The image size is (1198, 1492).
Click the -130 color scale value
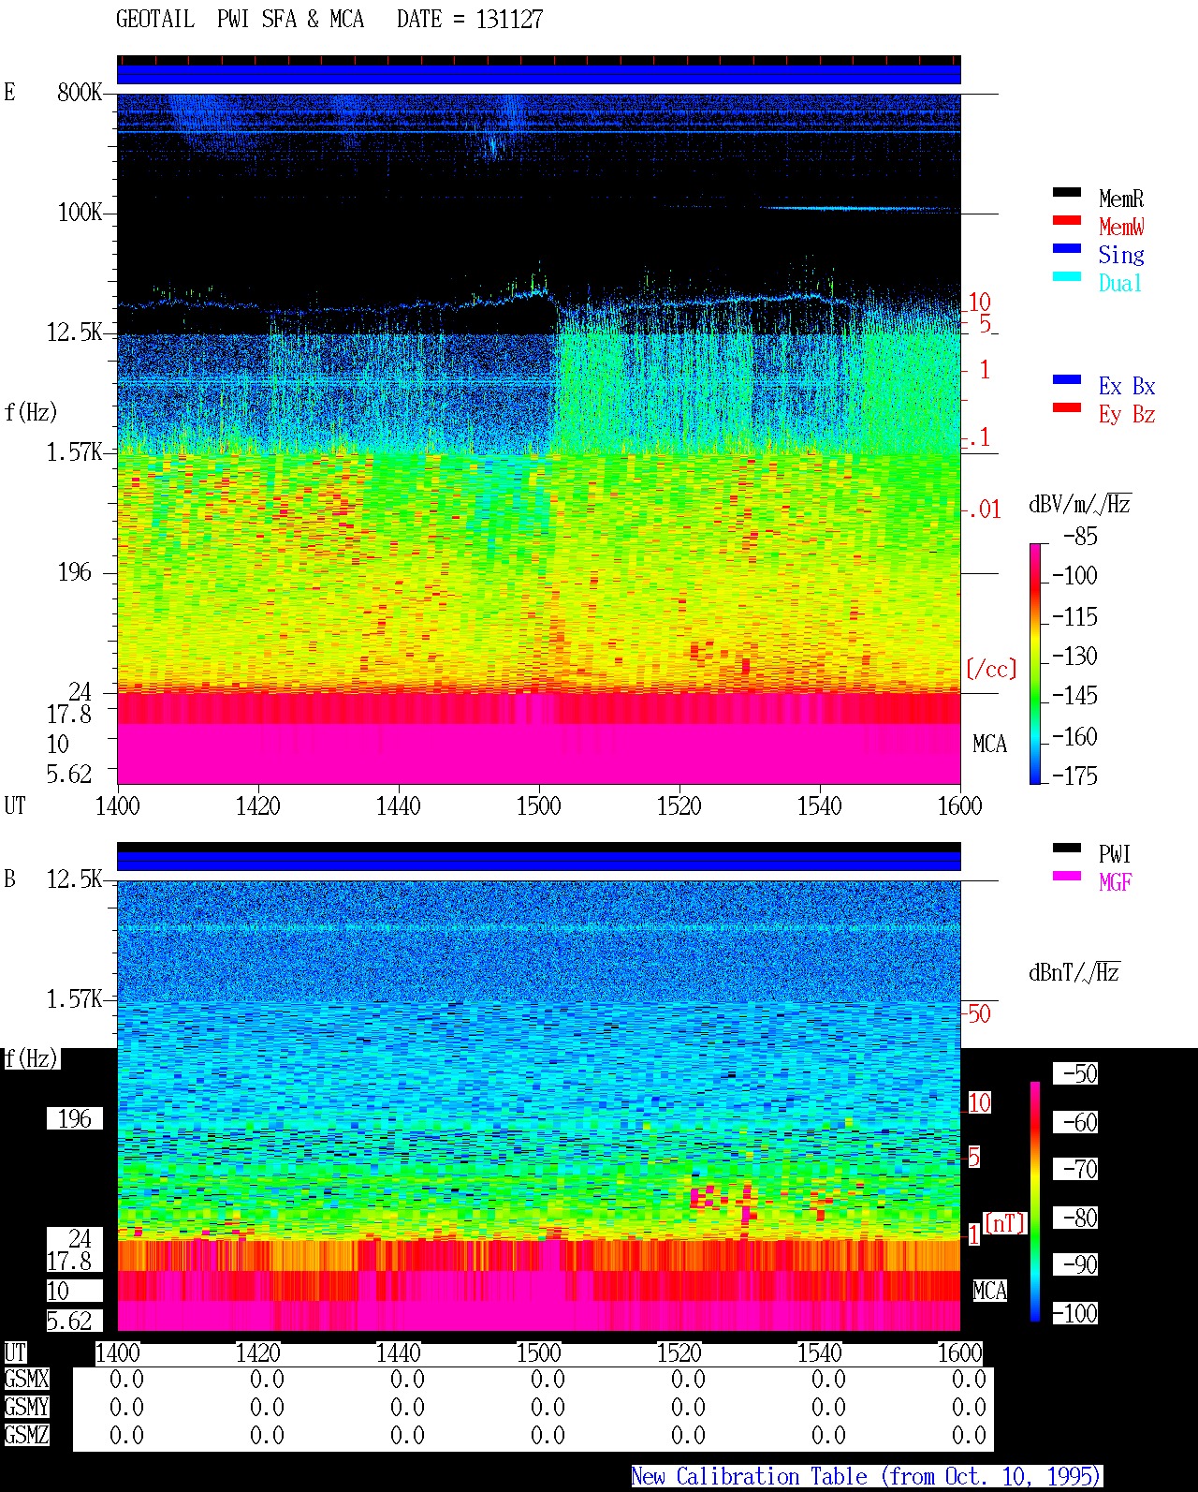click(x=1074, y=657)
